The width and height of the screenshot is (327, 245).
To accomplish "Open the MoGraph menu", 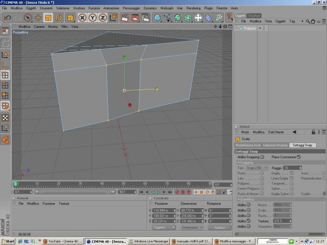I will (167, 8).
